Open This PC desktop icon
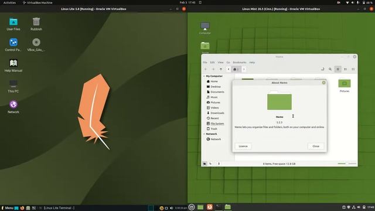This screenshot has height=211, width=375. [13, 86]
